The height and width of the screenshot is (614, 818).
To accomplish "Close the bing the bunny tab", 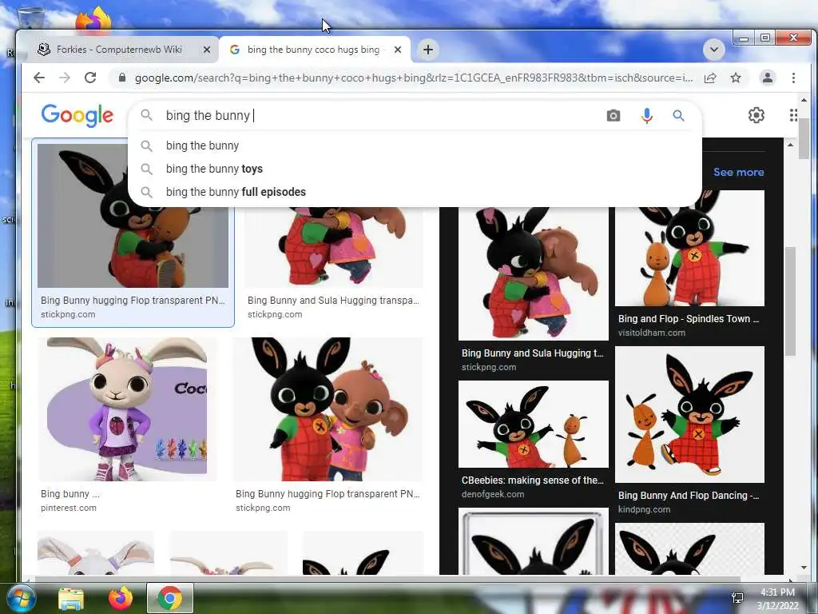I will (398, 50).
